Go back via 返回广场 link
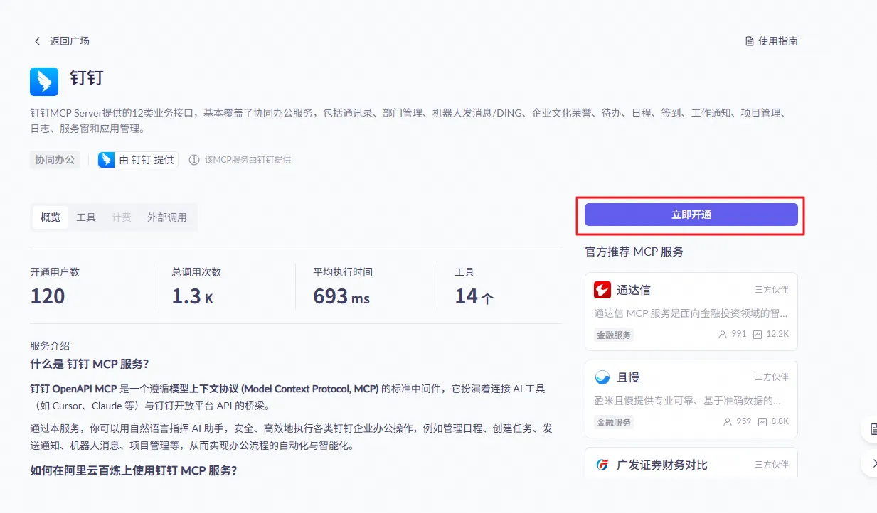 (x=70, y=41)
